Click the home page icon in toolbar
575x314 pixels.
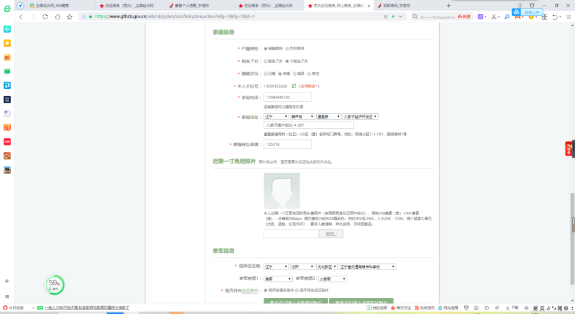[x=57, y=16]
